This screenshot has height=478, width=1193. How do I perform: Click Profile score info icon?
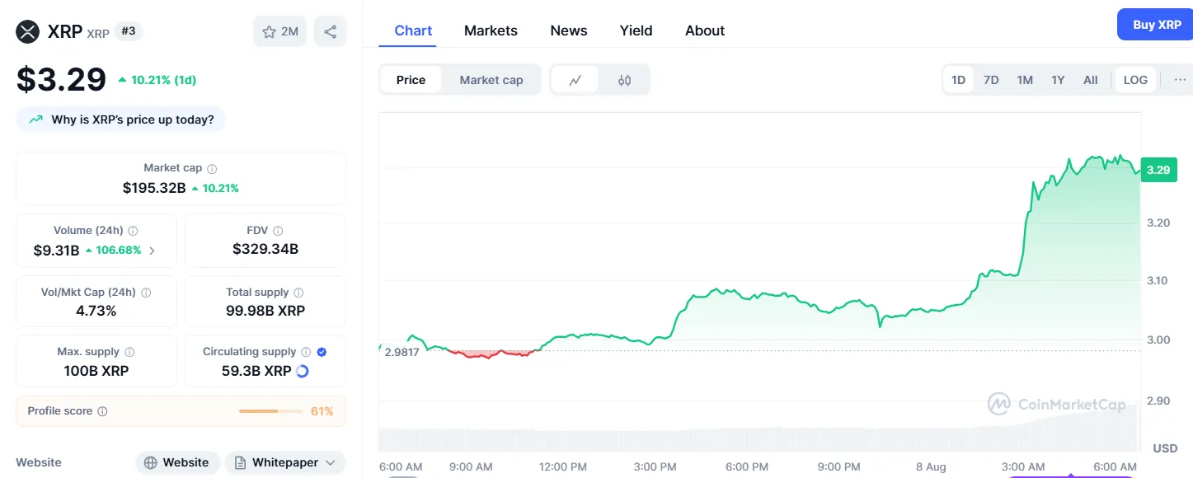[102, 411]
